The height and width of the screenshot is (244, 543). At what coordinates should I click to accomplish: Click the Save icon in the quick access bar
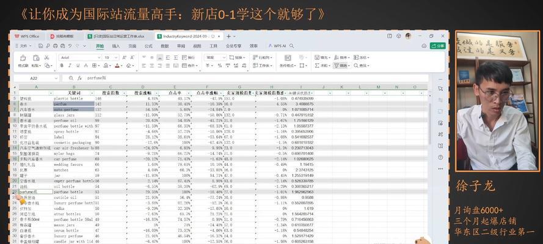[41, 46]
